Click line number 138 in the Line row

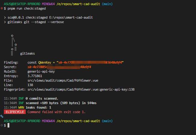30,85
